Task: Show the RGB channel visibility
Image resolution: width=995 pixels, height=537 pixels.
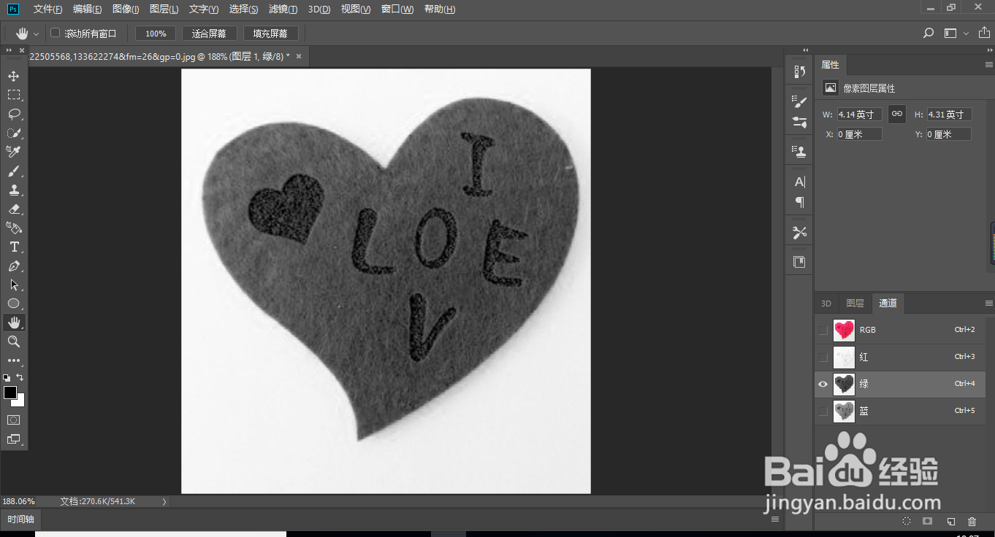Action: [823, 330]
